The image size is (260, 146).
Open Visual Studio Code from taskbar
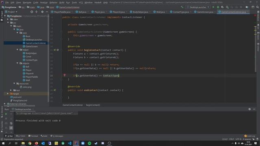(x=69, y=143)
